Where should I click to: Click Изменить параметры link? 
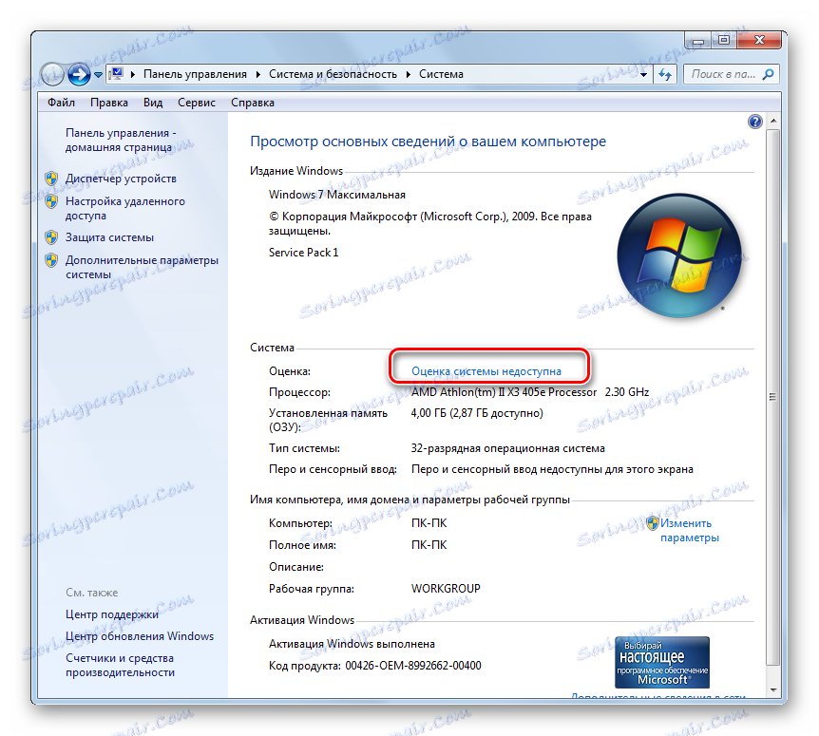pos(690,530)
